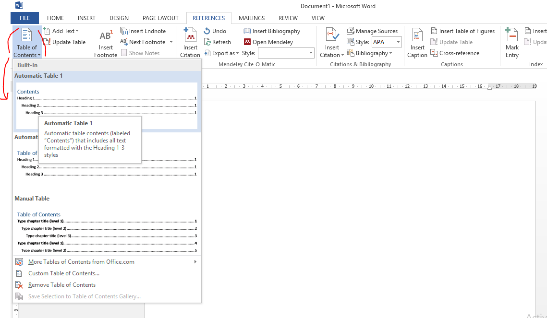
Task: Open Custom Table of Contents...
Action: pos(107,273)
